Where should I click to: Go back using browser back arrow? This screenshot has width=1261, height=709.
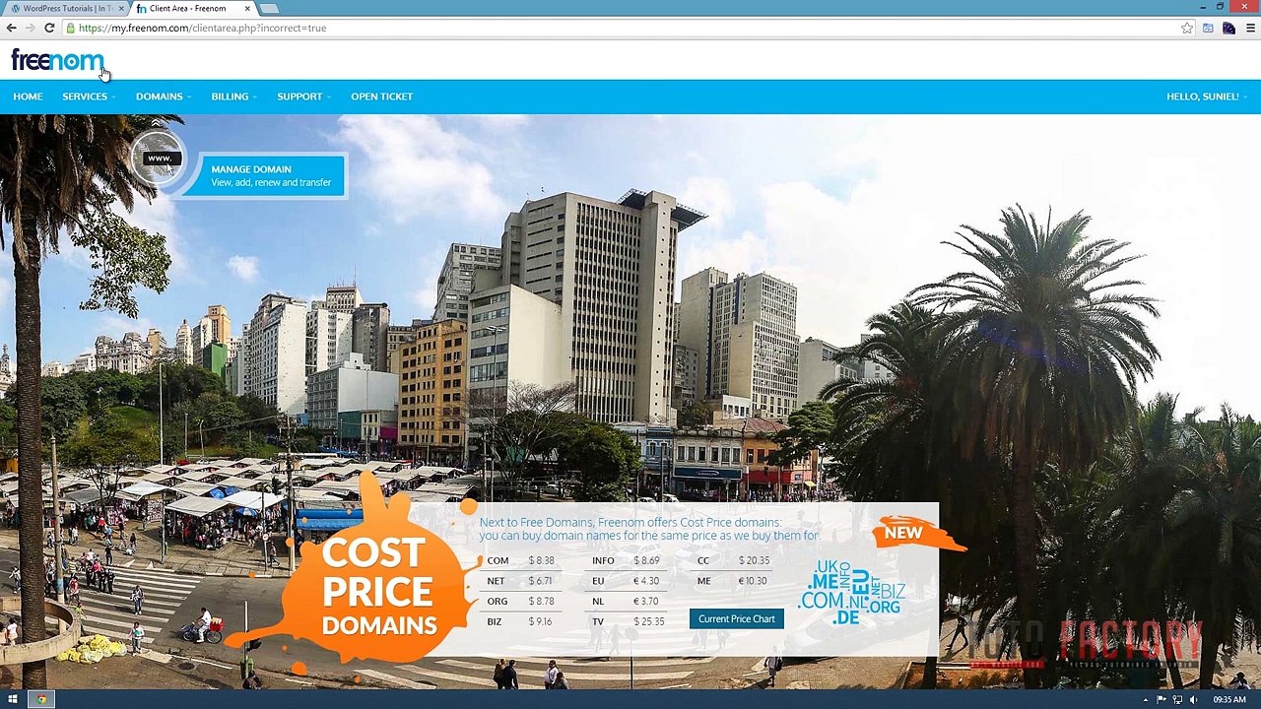point(12,28)
